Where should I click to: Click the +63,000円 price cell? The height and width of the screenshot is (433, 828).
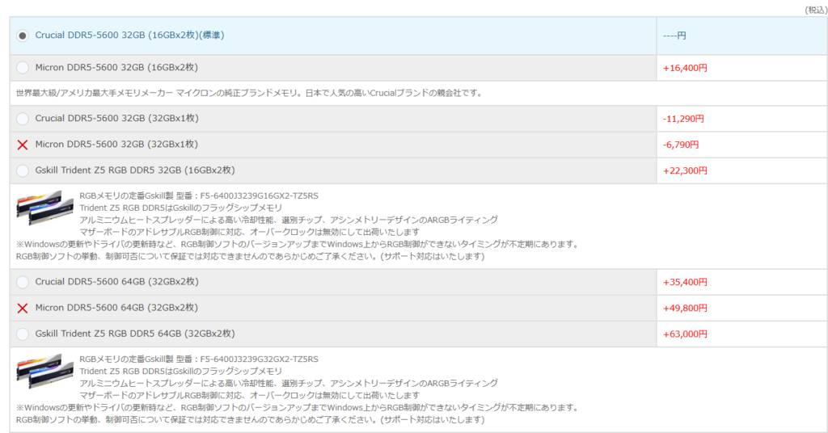[x=685, y=334]
